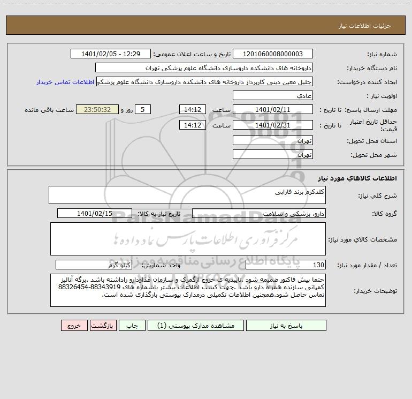
Task: Click the شرح کلی نیاز text area
Action: [187, 195]
